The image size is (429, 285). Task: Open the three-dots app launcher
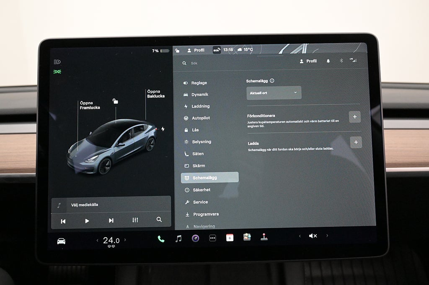click(x=212, y=238)
